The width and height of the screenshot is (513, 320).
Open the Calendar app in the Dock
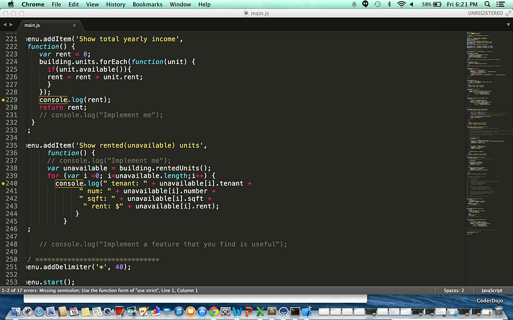(x=74, y=311)
